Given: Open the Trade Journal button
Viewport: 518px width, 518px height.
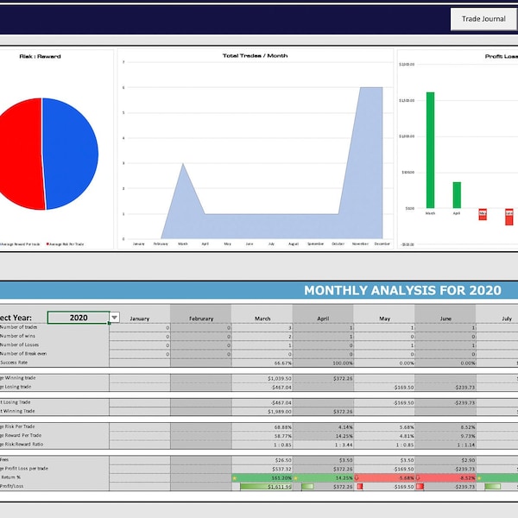Looking at the screenshot, I should click(x=483, y=19).
